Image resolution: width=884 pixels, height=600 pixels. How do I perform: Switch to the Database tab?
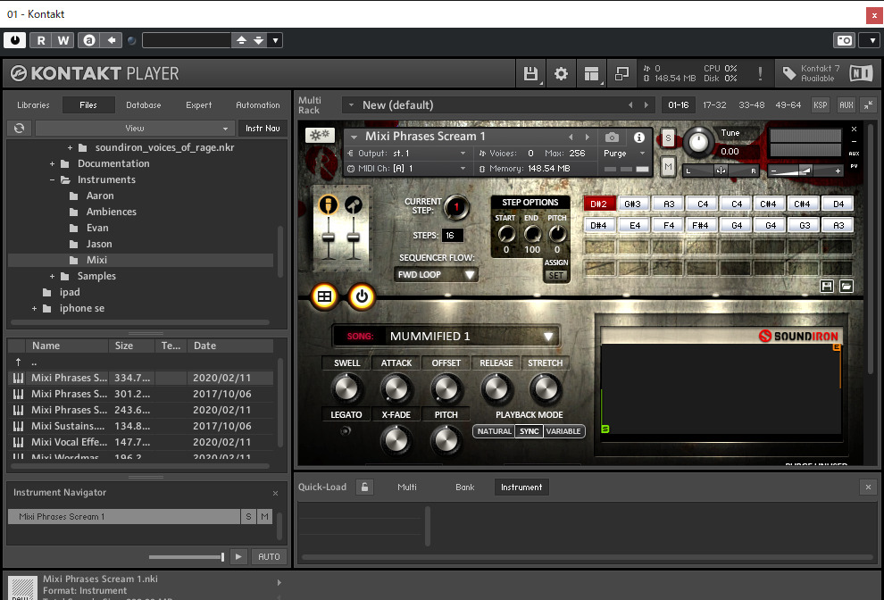[x=143, y=104]
